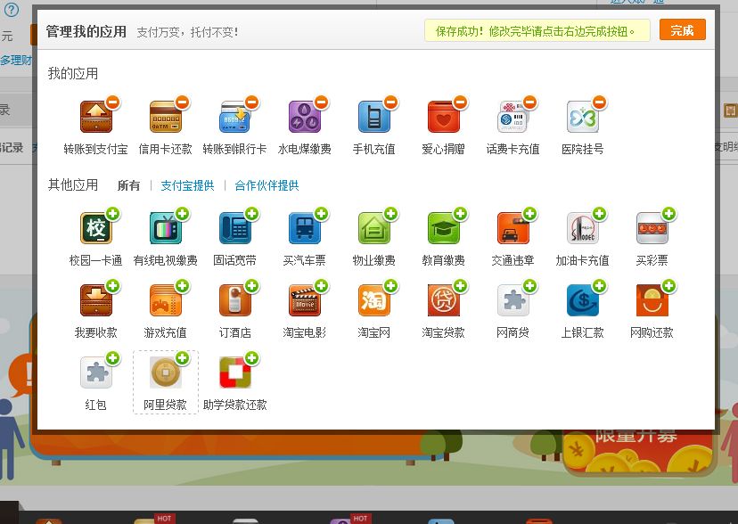This screenshot has width=738, height=524.
Task: Select the 信用卡还款 app icon
Action: pos(166,117)
